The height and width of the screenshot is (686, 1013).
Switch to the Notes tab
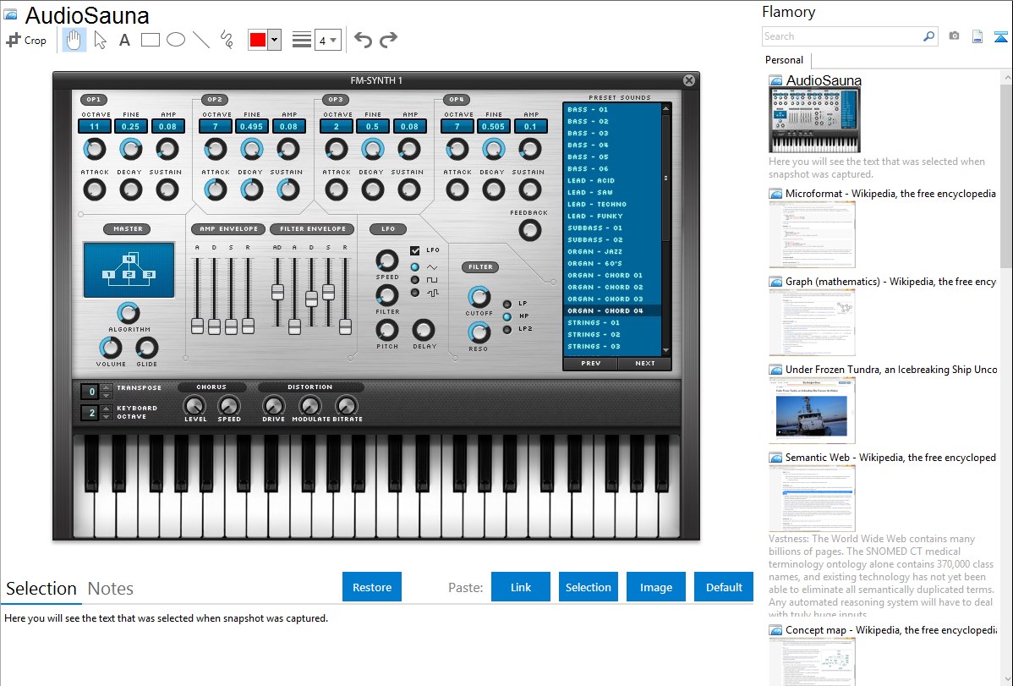(111, 589)
